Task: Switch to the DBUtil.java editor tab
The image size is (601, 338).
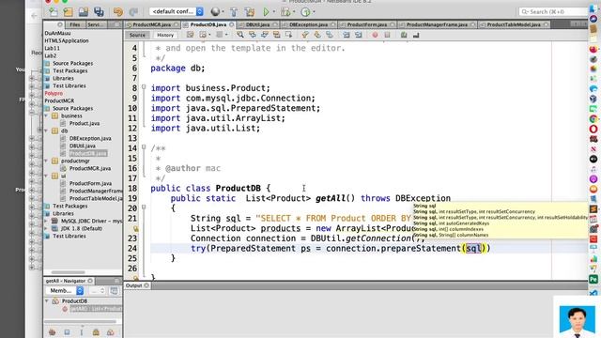Action: (257, 24)
